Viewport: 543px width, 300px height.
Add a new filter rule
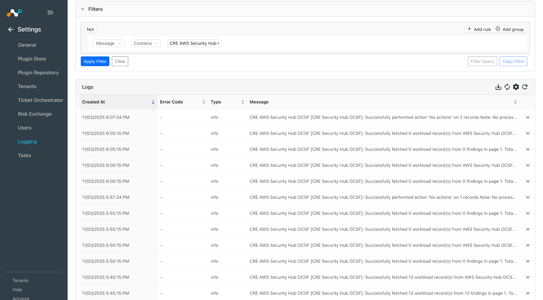[479, 29]
